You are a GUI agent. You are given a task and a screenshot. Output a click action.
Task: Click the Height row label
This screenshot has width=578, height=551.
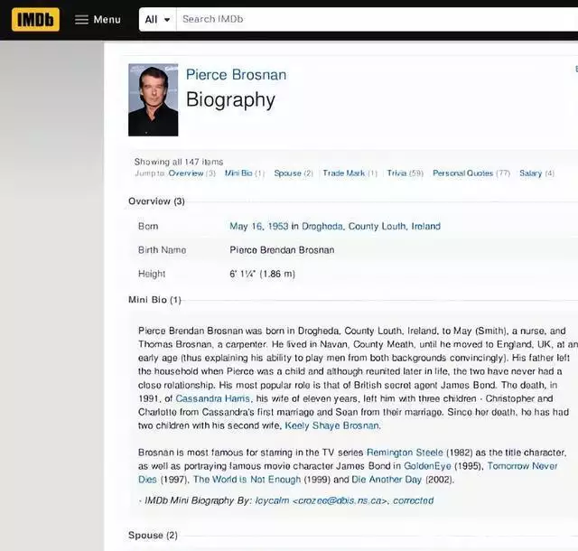(x=152, y=274)
